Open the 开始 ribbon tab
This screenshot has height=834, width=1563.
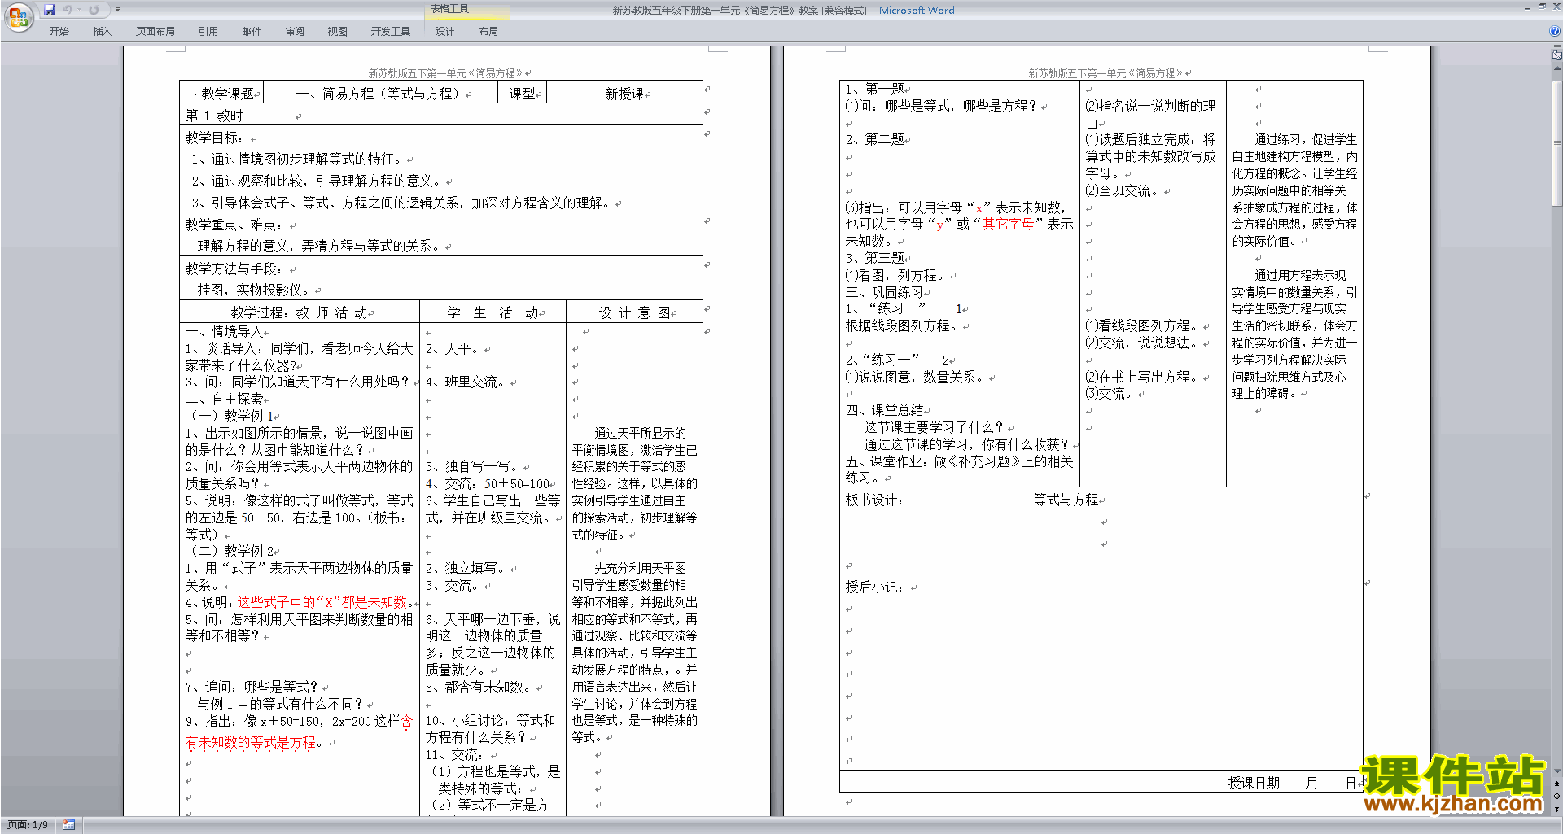pos(59,31)
